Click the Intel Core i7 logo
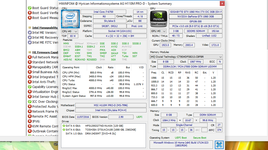Image resolution: width=268 pixels, height=150 pixels. [x=70, y=19]
